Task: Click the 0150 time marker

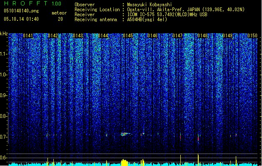Action: pyautogui.click(x=252, y=36)
